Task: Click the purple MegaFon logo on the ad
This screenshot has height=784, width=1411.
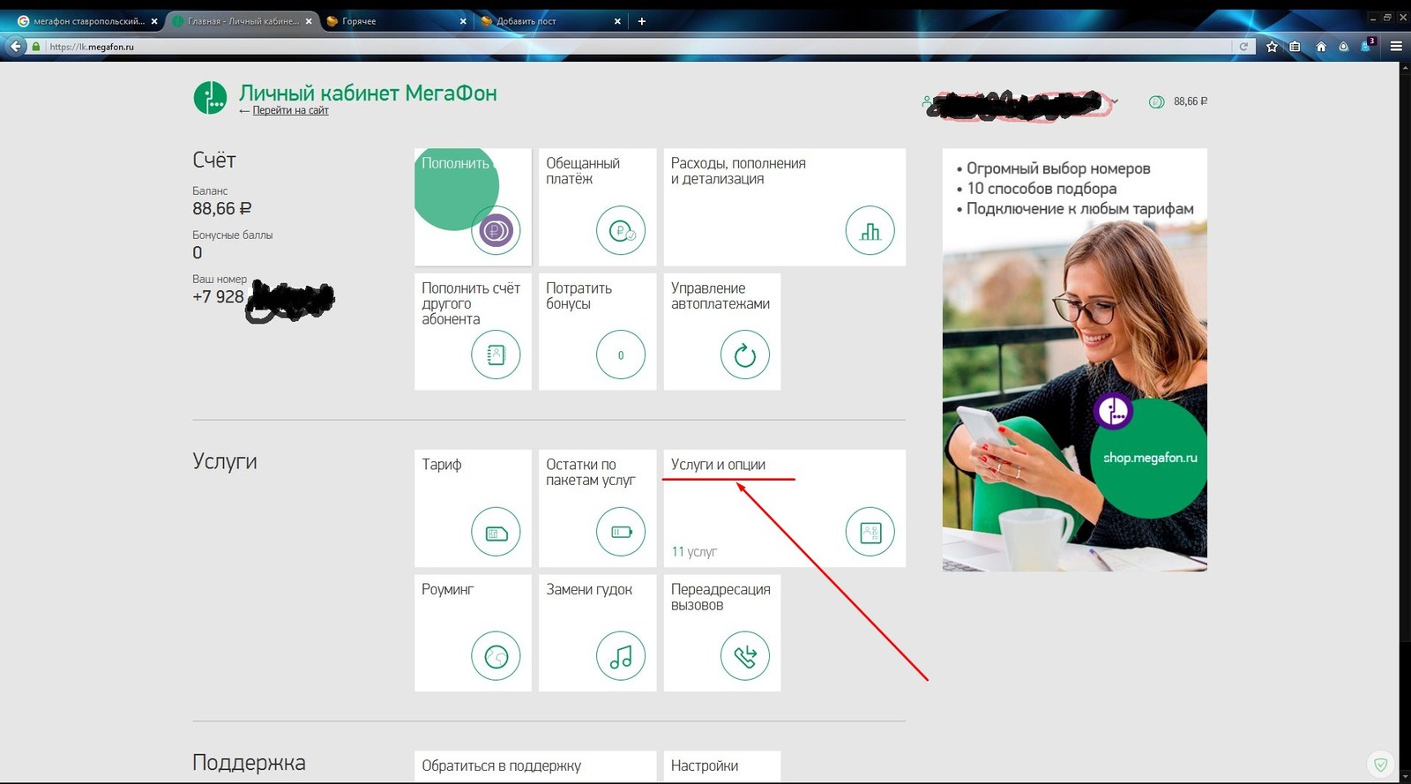Action: click(x=1113, y=411)
